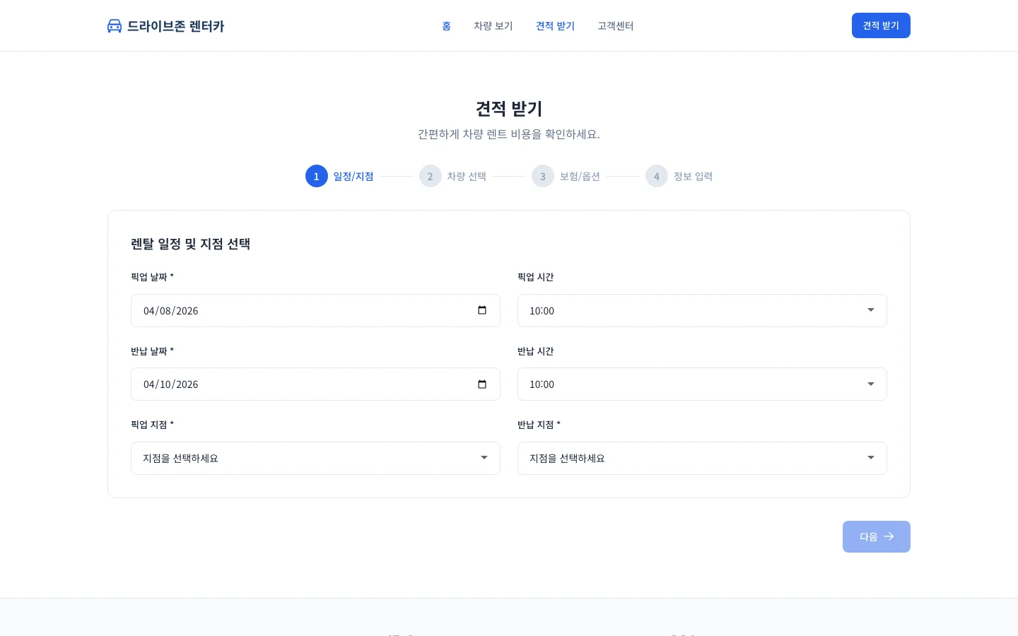Screen dimensions: 1018x636
Task: Open the 픽업 시간 dropdown showing 10:00
Action: pyautogui.click(x=702, y=310)
